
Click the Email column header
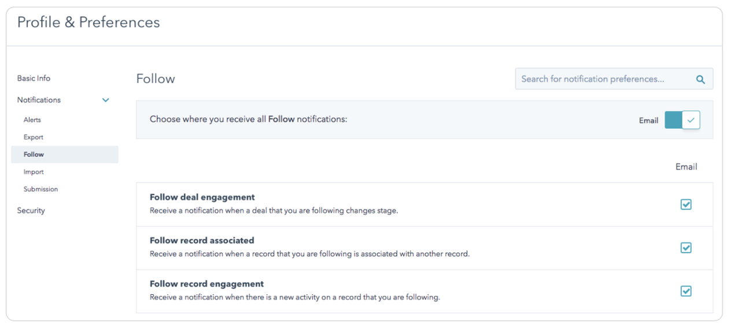point(686,167)
